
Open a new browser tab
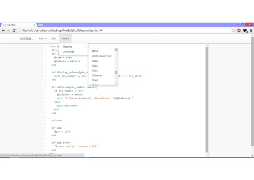click(x=41, y=25)
